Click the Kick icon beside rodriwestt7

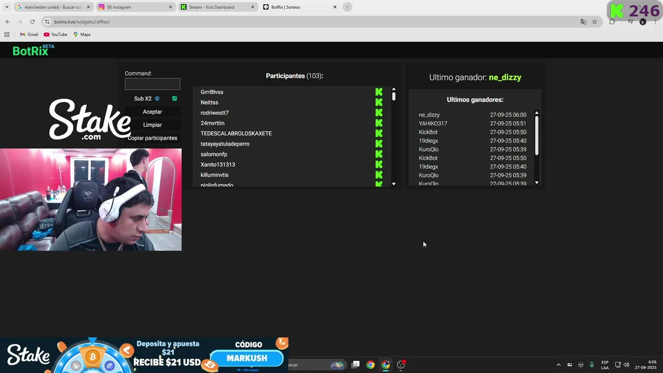coord(379,113)
